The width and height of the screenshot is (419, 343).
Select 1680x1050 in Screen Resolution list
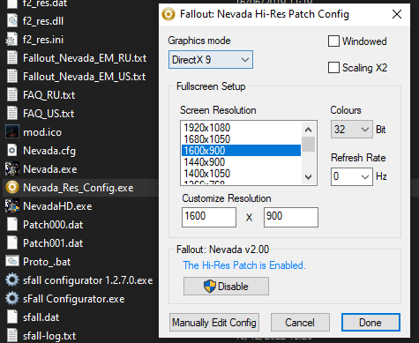click(241, 139)
